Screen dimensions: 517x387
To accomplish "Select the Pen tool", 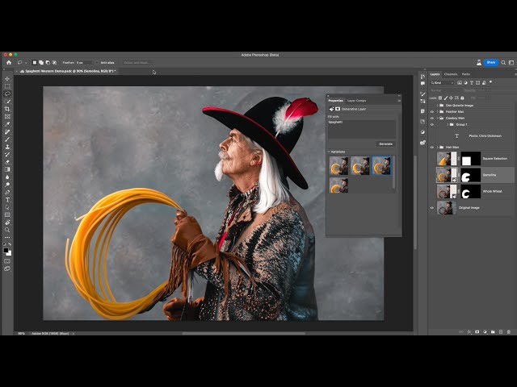I will click(7, 192).
